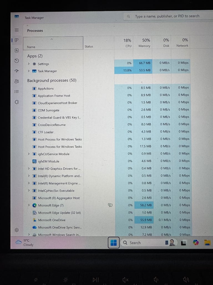Open File Explorer from the taskbar
213x285 pixels.
pyautogui.click(x=207, y=242)
